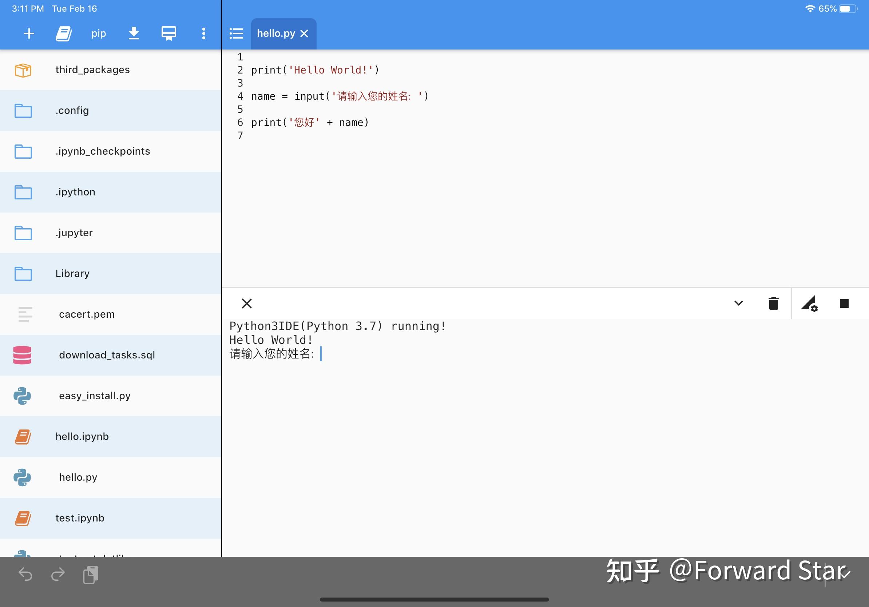This screenshot has height=607, width=869.
Task: Open easy_install.py in the file list
Action: 111,396
